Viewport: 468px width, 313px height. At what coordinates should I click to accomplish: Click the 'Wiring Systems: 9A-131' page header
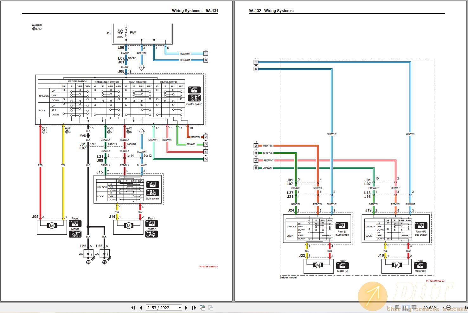pyautogui.click(x=195, y=10)
